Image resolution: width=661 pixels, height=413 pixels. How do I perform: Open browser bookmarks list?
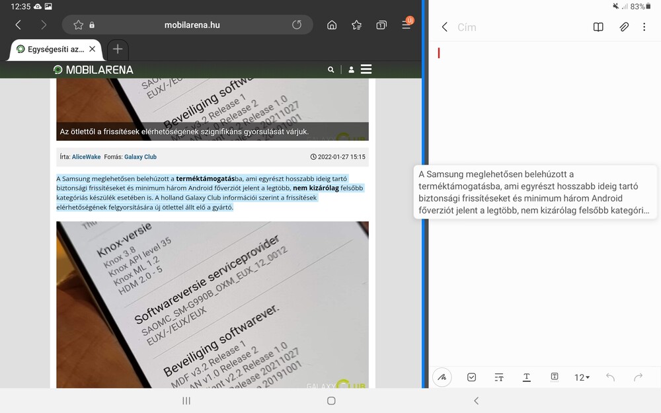[357, 25]
